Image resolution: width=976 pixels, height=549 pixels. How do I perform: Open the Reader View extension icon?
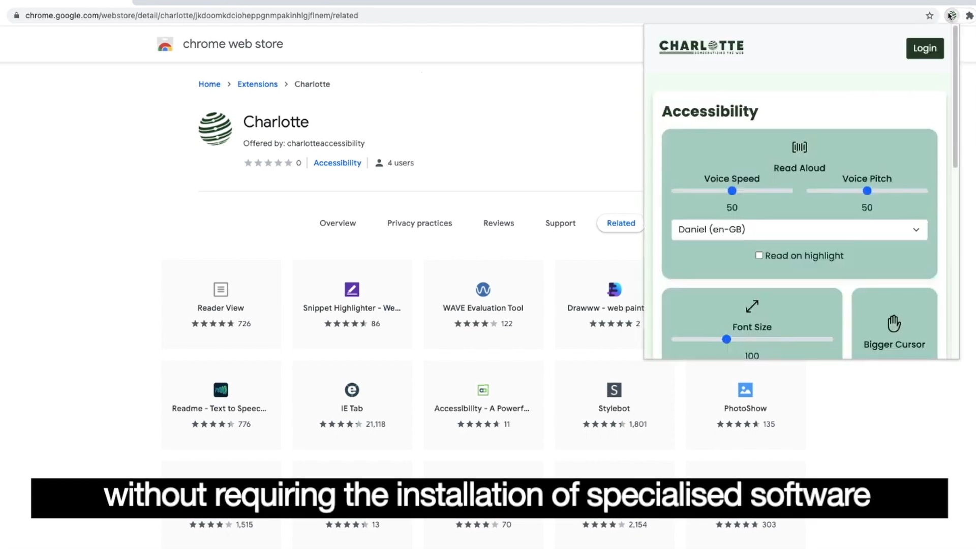click(x=221, y=289)
